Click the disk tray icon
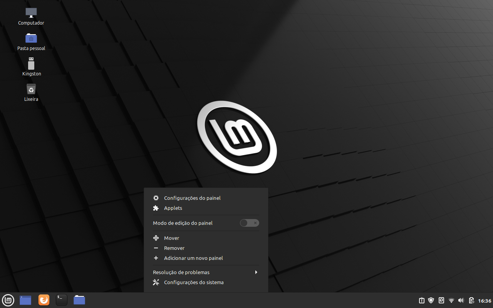This screenshot has height=308, width=493. [x=441, y=300]
